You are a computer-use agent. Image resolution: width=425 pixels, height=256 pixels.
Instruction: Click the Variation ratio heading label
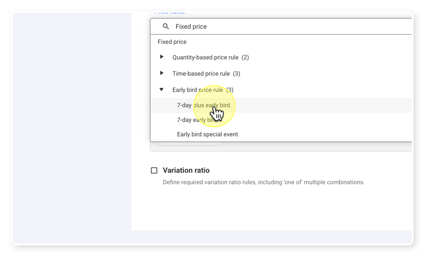[186, 170]
